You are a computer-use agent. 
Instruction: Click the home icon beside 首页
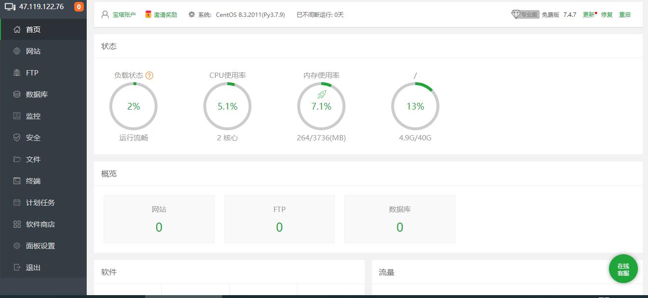point(17,29)
